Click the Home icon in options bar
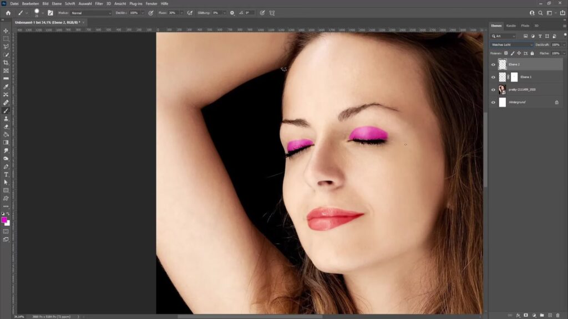This screenshot has height=319, width=568. point(8,12)
